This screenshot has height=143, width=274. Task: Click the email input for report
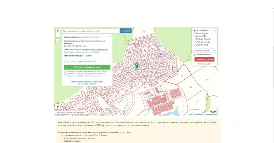point(87,62)
